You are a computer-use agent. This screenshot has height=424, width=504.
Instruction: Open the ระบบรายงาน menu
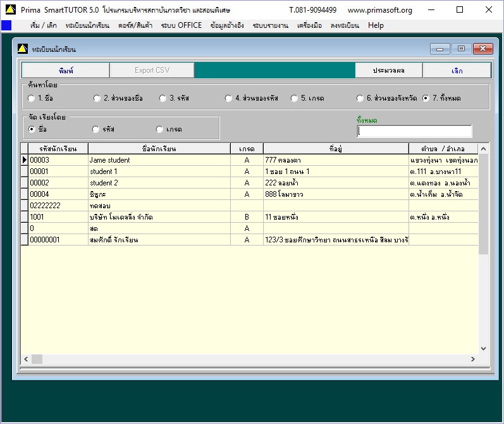point(271,25)
